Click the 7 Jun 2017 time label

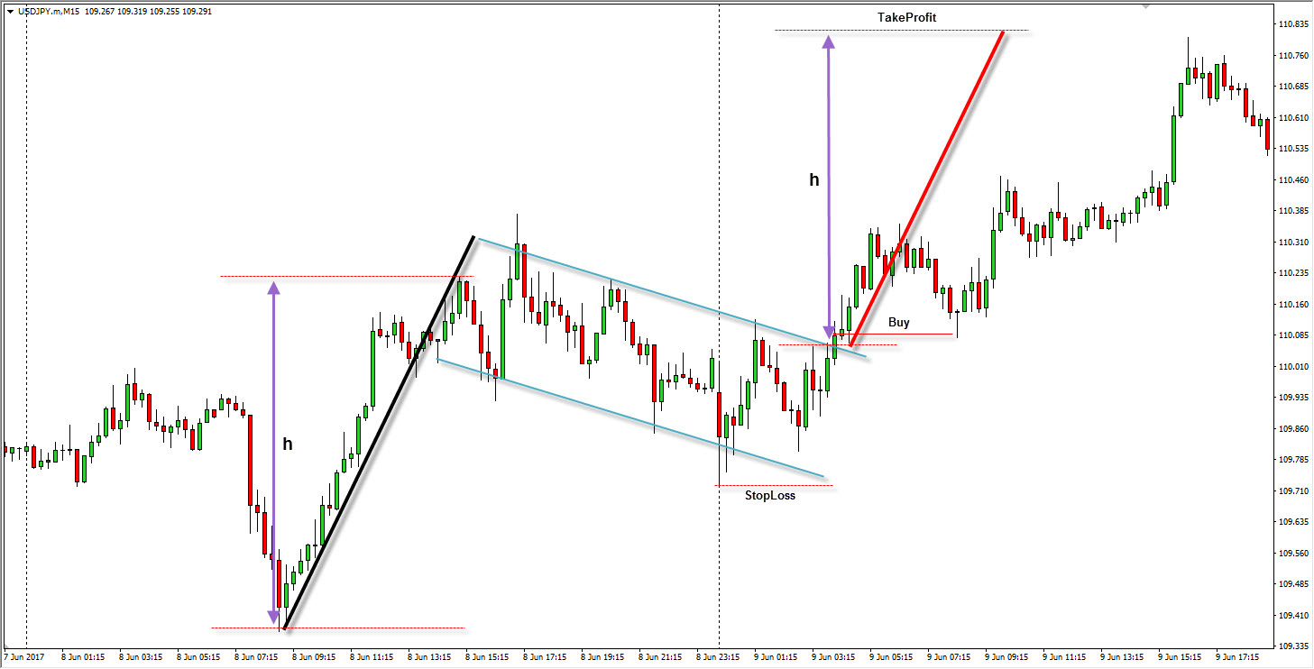pos(23,657)
